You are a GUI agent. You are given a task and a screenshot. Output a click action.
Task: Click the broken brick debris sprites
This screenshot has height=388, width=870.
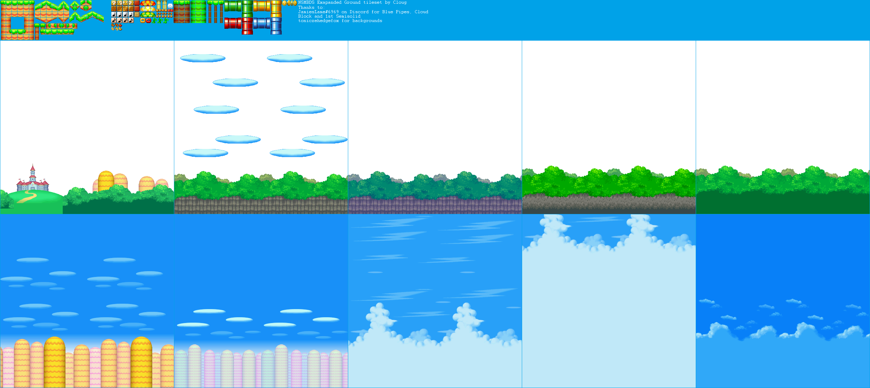[x=117, y=27]
